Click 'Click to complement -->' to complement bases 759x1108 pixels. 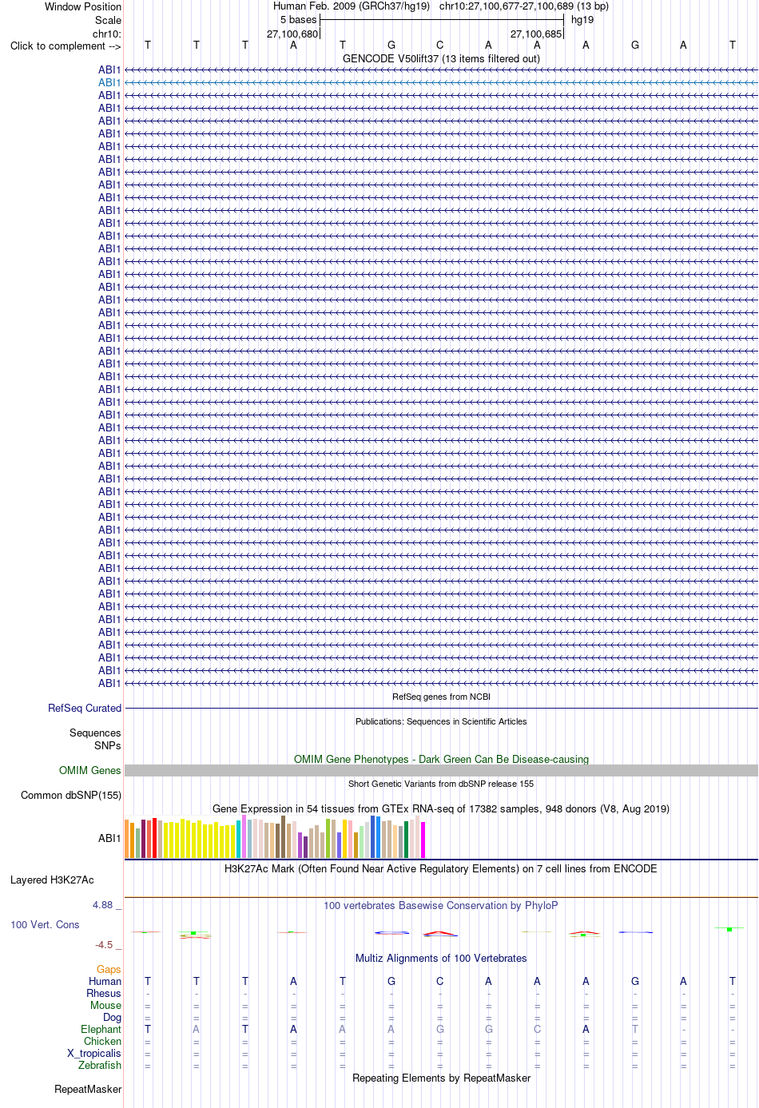66,46
